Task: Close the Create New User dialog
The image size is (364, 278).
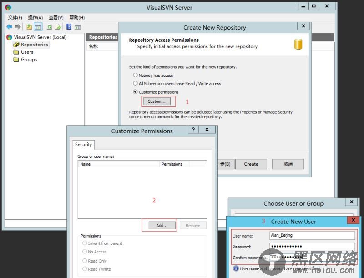Action: (x=354, y=220)
